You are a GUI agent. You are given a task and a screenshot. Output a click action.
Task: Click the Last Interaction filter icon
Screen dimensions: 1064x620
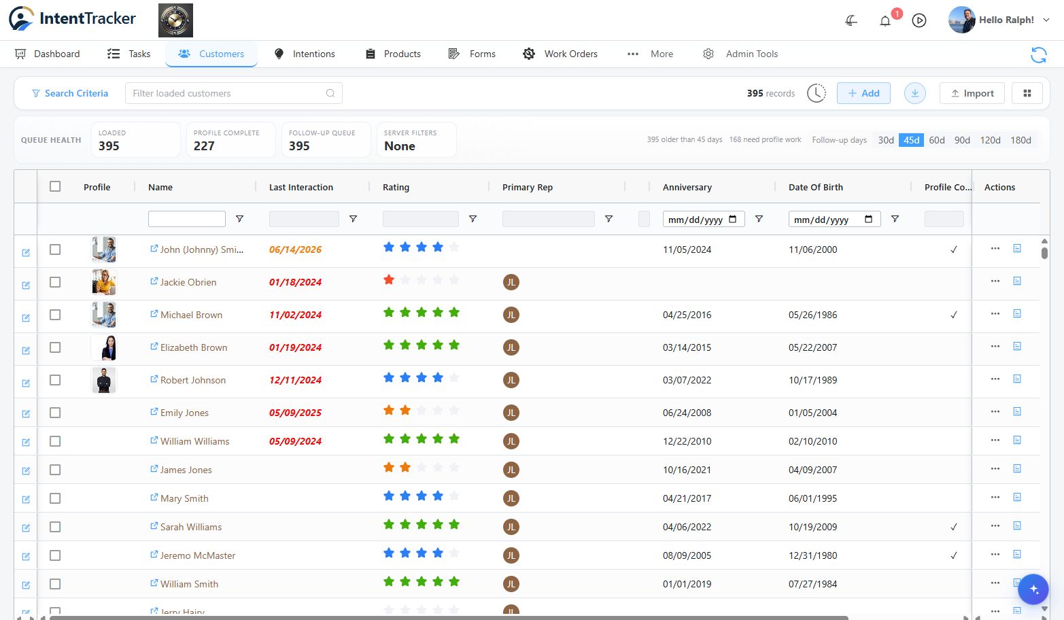(x=353, y=219)
